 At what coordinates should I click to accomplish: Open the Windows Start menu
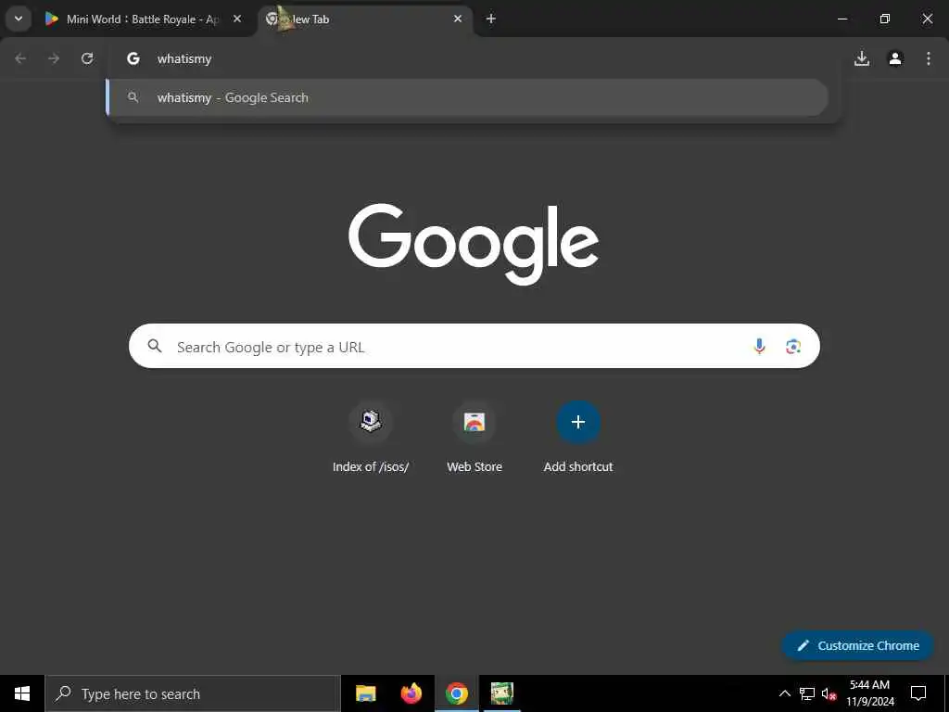22,693
